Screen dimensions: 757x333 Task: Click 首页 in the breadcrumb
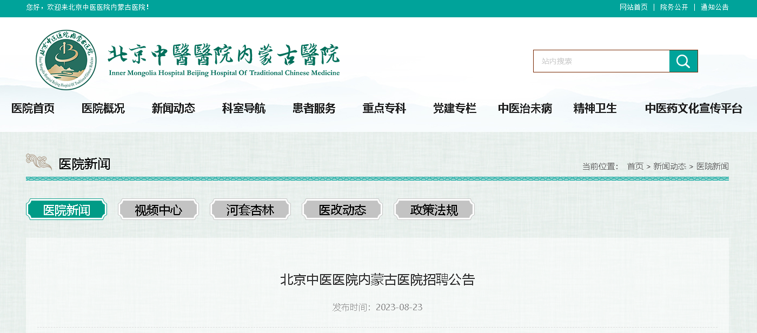tap(635, 166)
